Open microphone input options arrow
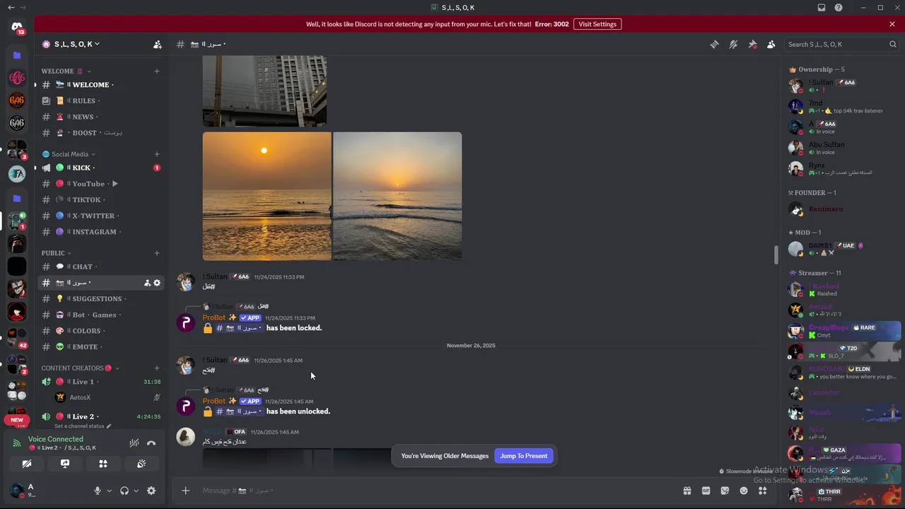This screenshot has height=509, width=905. [109, 491]
